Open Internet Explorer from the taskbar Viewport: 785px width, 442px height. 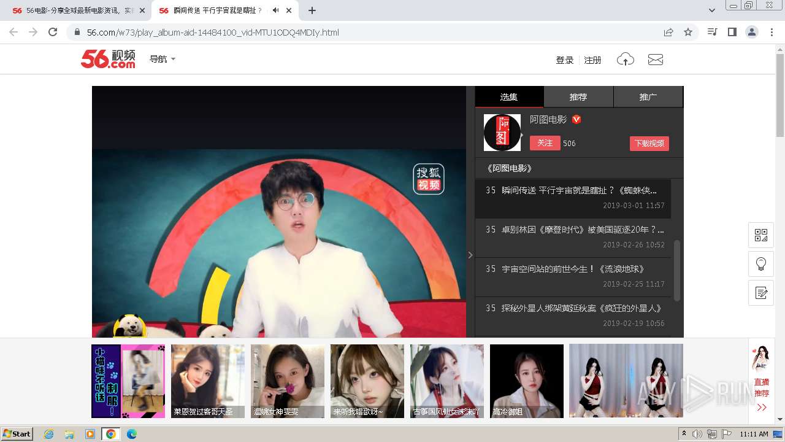(49, 434)
